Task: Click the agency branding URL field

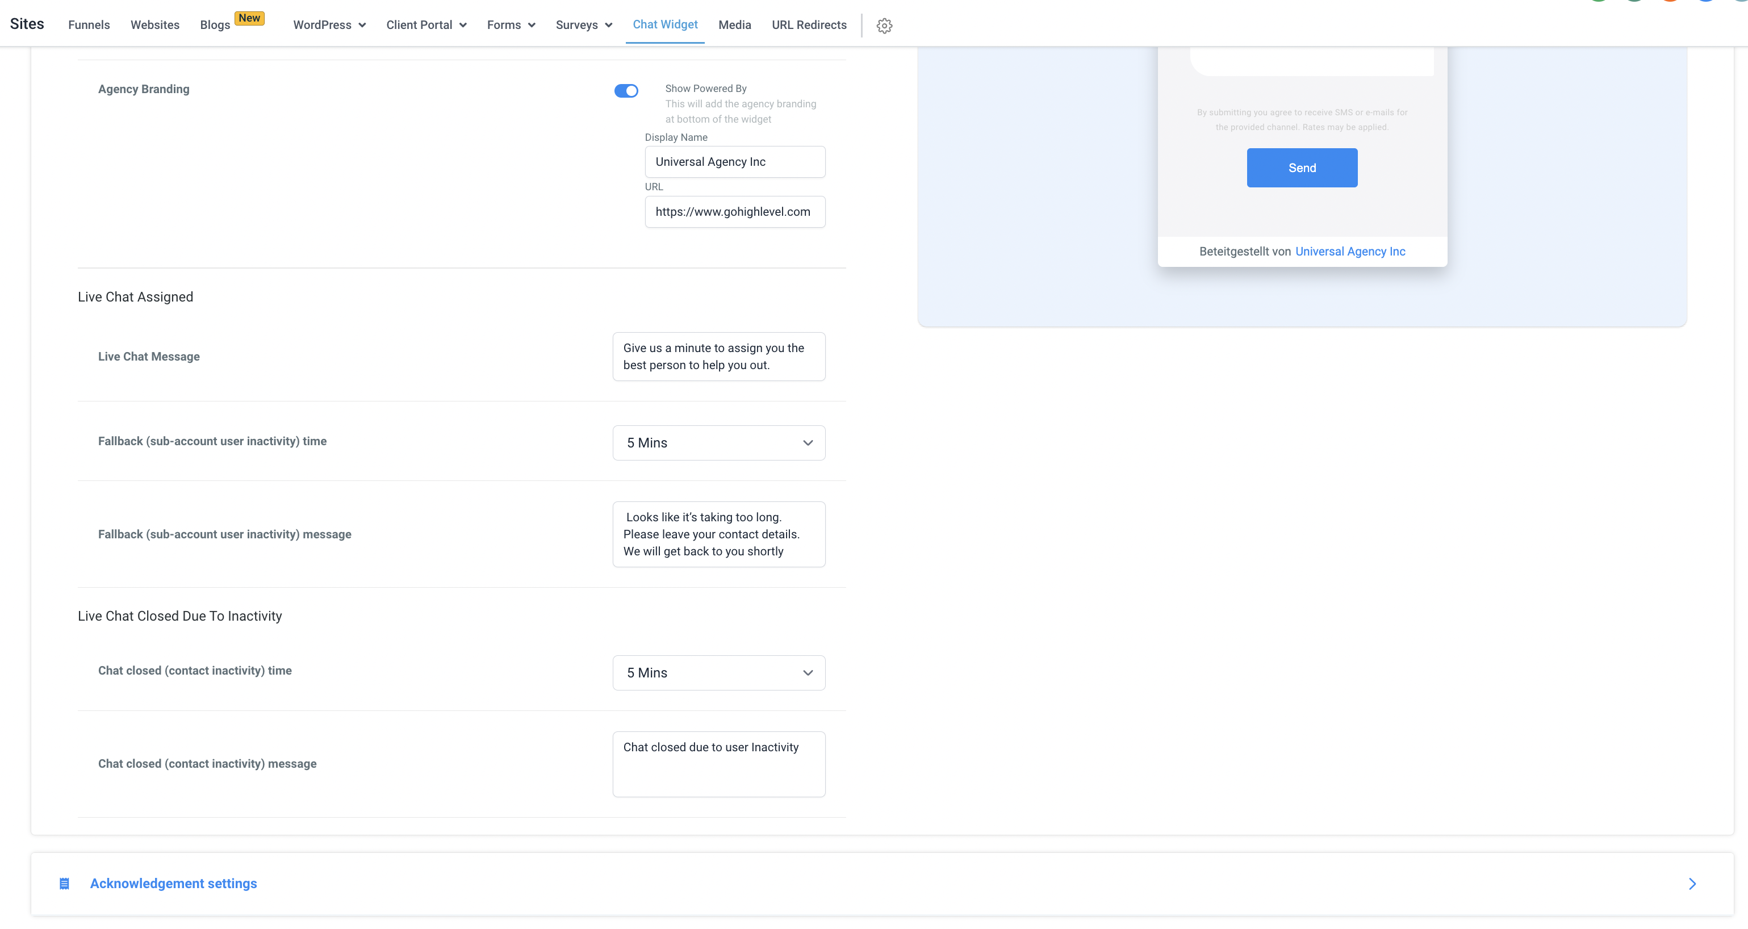Action: click(735, 212)
